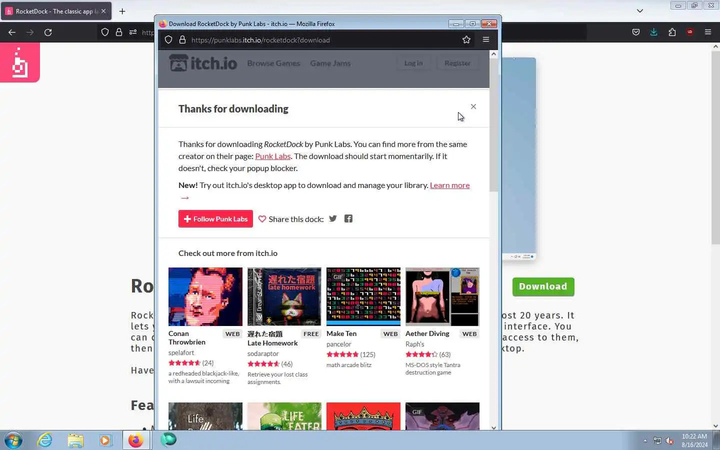Click the pink itch.io badge on main page
Screen dimensions: 720x450
[x=20, y=62]
